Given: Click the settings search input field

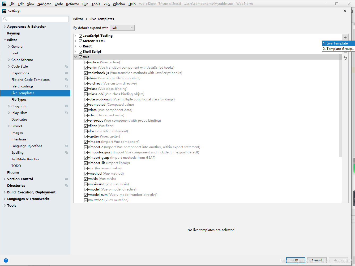Looking at the screenshot, I should click(x=35, y=19).
